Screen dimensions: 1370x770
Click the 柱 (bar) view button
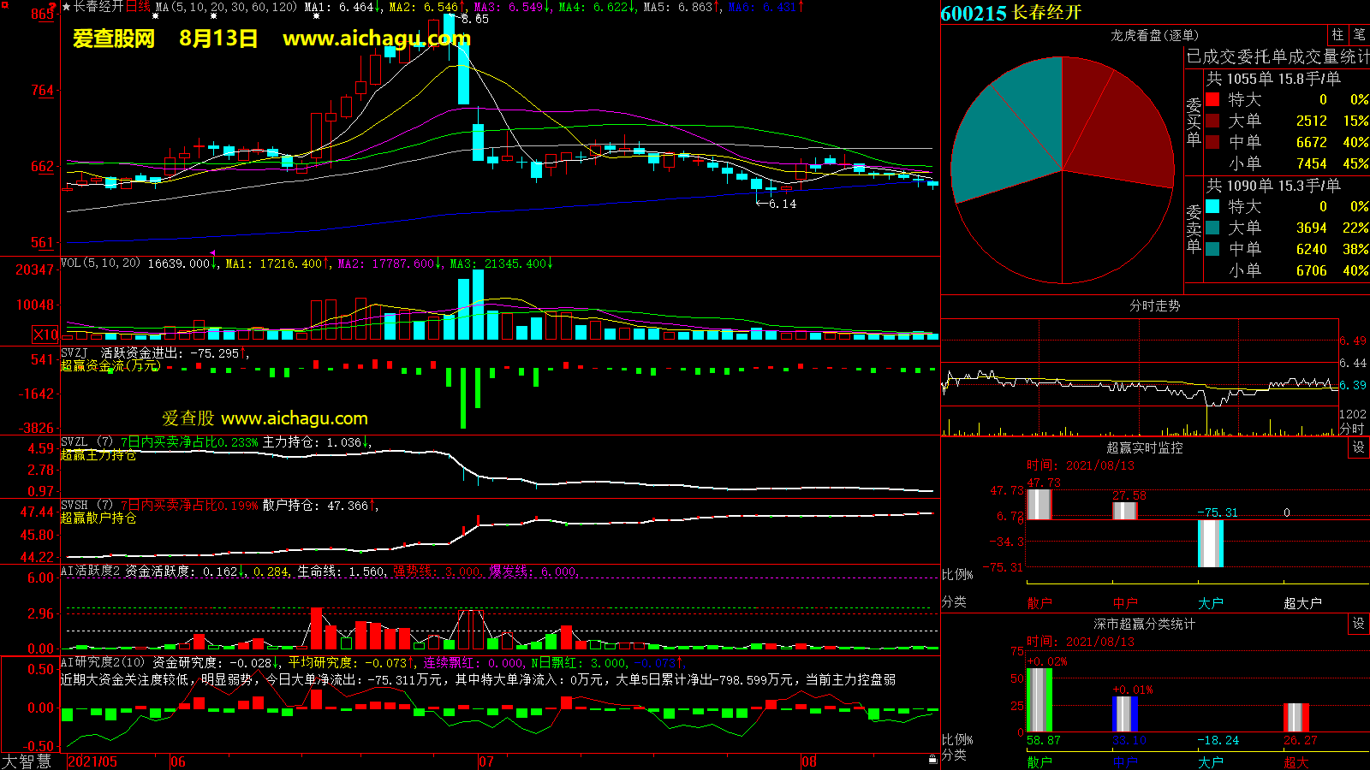pyautogui.click(x=1337, y=35)
